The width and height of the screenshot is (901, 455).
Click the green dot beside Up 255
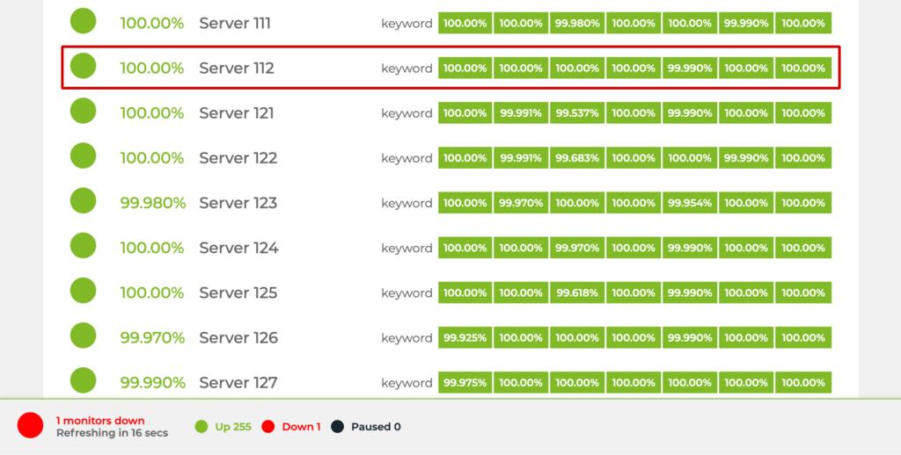201,427
